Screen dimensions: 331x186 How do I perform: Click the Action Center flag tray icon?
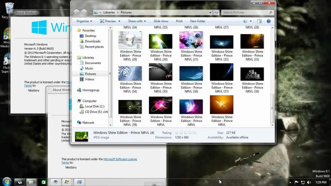297,182
